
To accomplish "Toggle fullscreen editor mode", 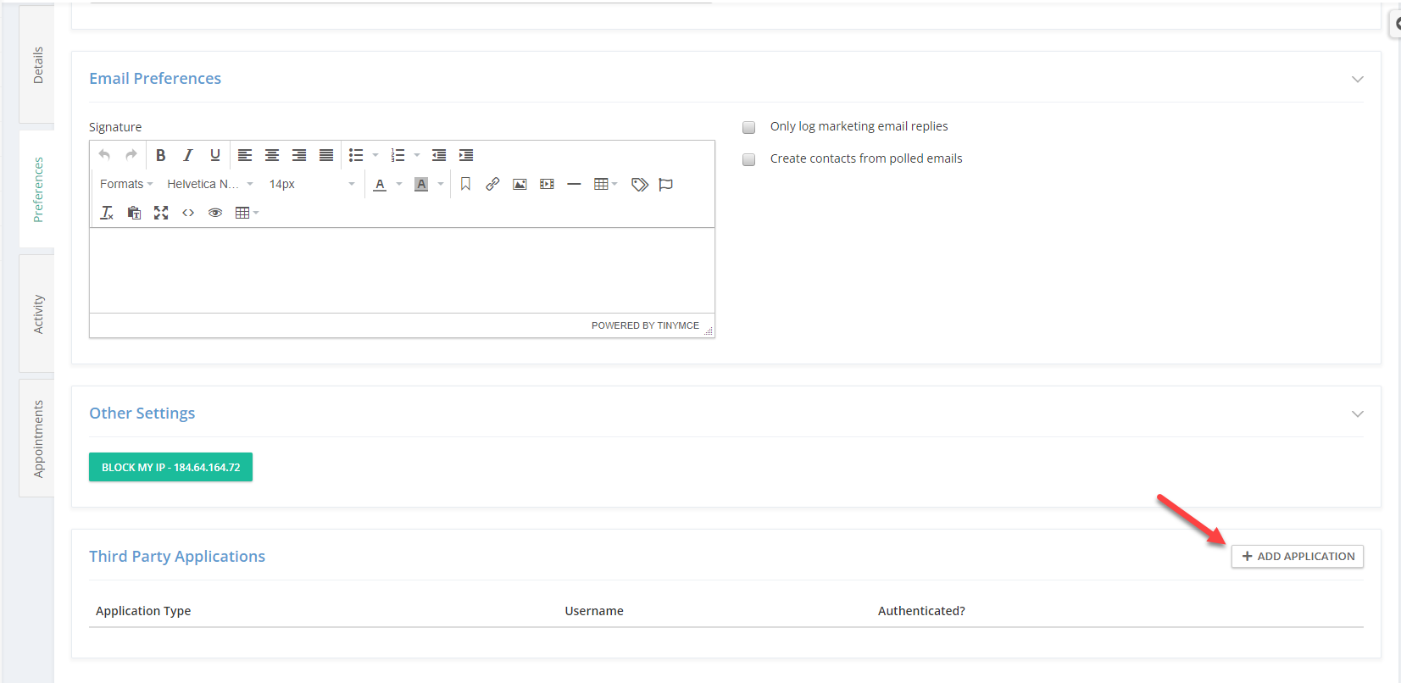I will pyautogui.click(x=161, y=213).
